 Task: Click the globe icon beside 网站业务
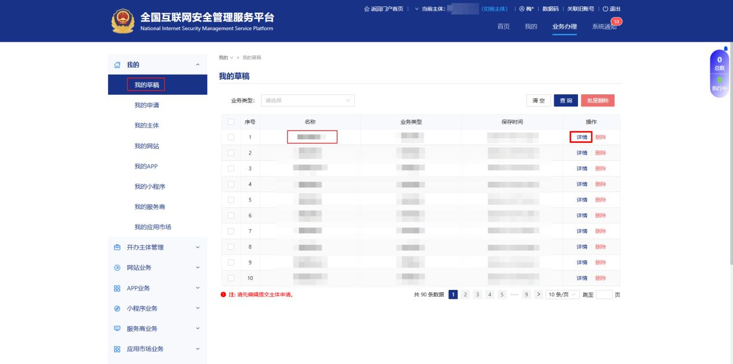pyautogui.click(x=117, y=267)
